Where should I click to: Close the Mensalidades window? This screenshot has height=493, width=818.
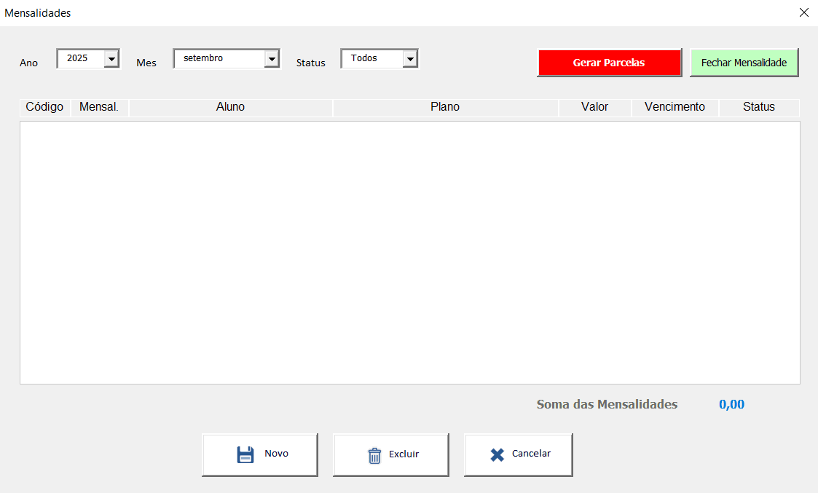coord(804,12)
